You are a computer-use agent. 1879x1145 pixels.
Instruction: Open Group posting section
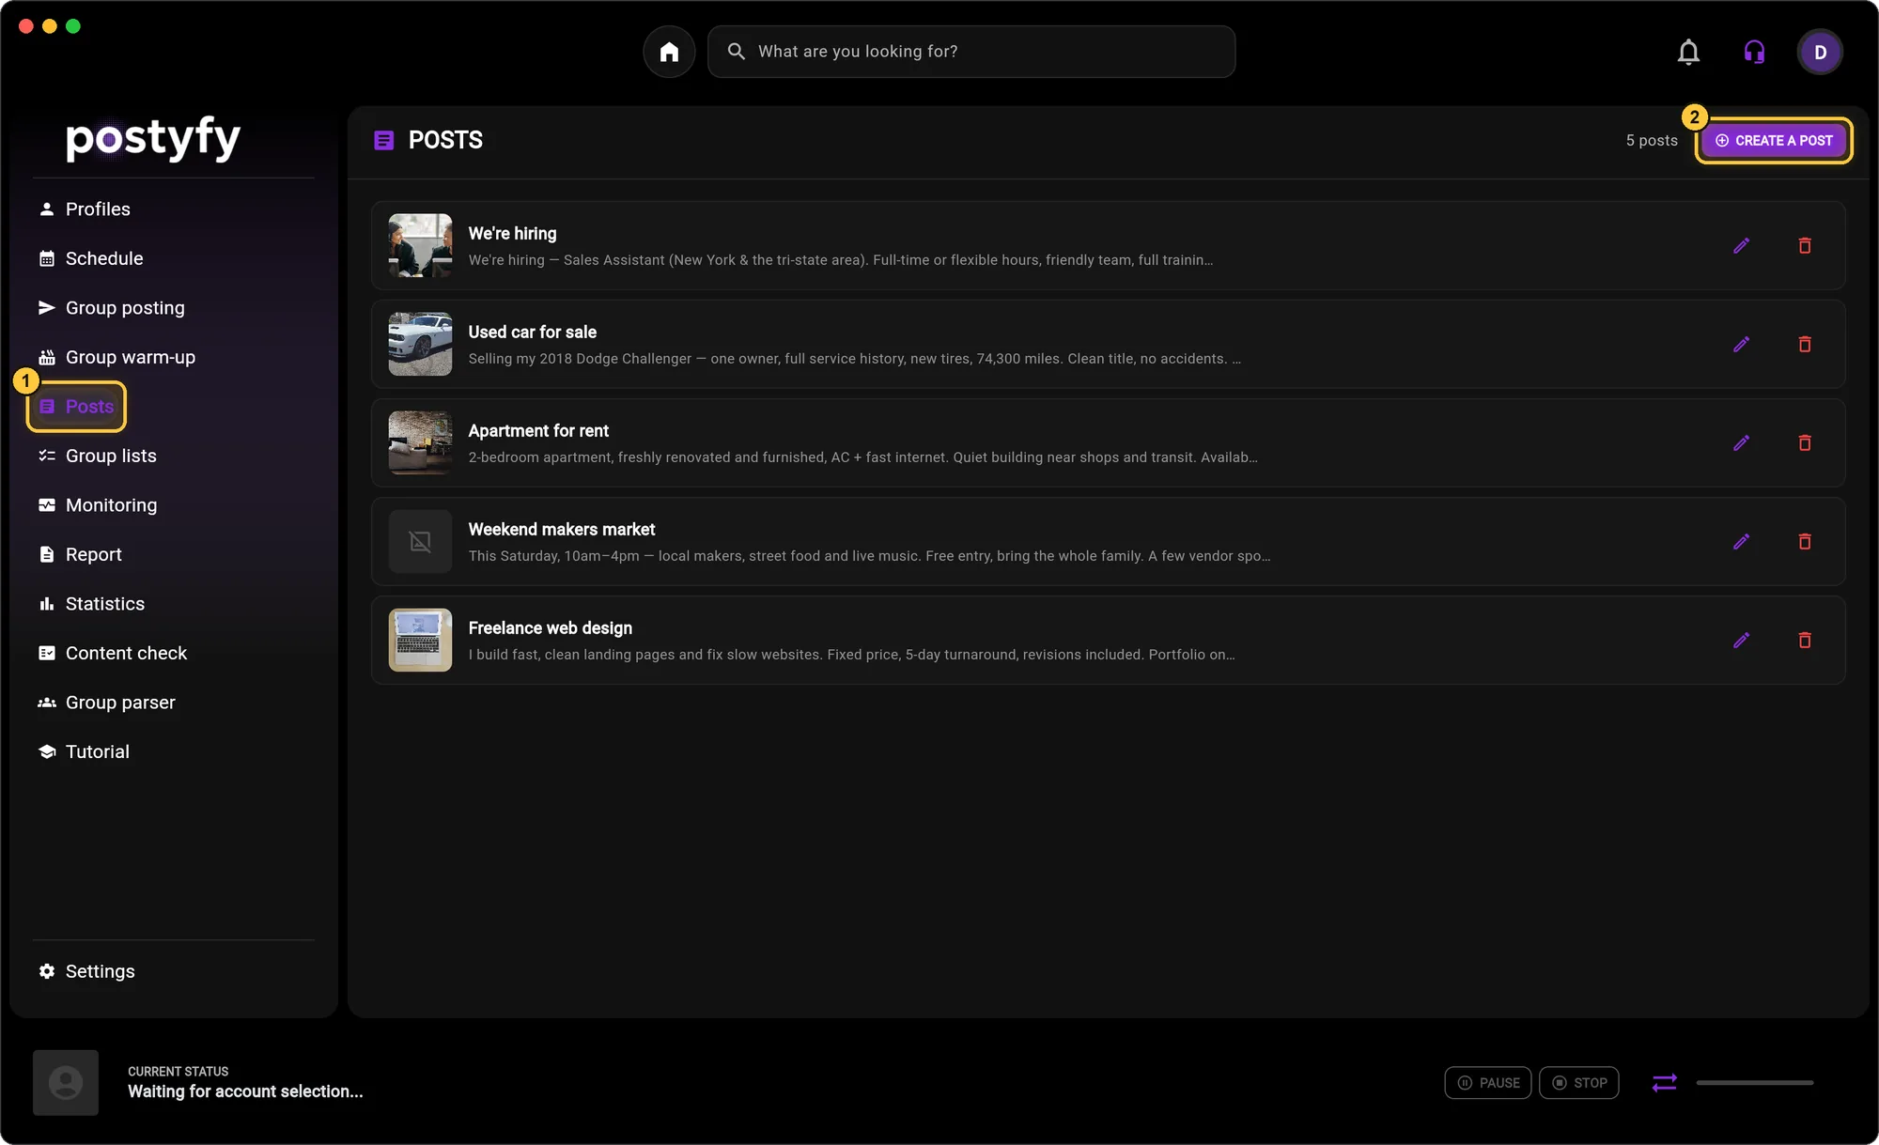tap(112, 308)
